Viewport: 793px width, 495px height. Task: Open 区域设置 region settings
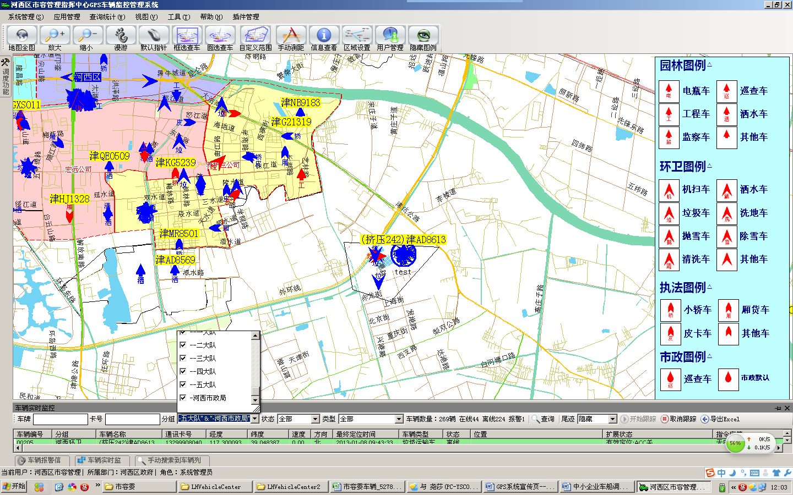click(x=357, y=36)
